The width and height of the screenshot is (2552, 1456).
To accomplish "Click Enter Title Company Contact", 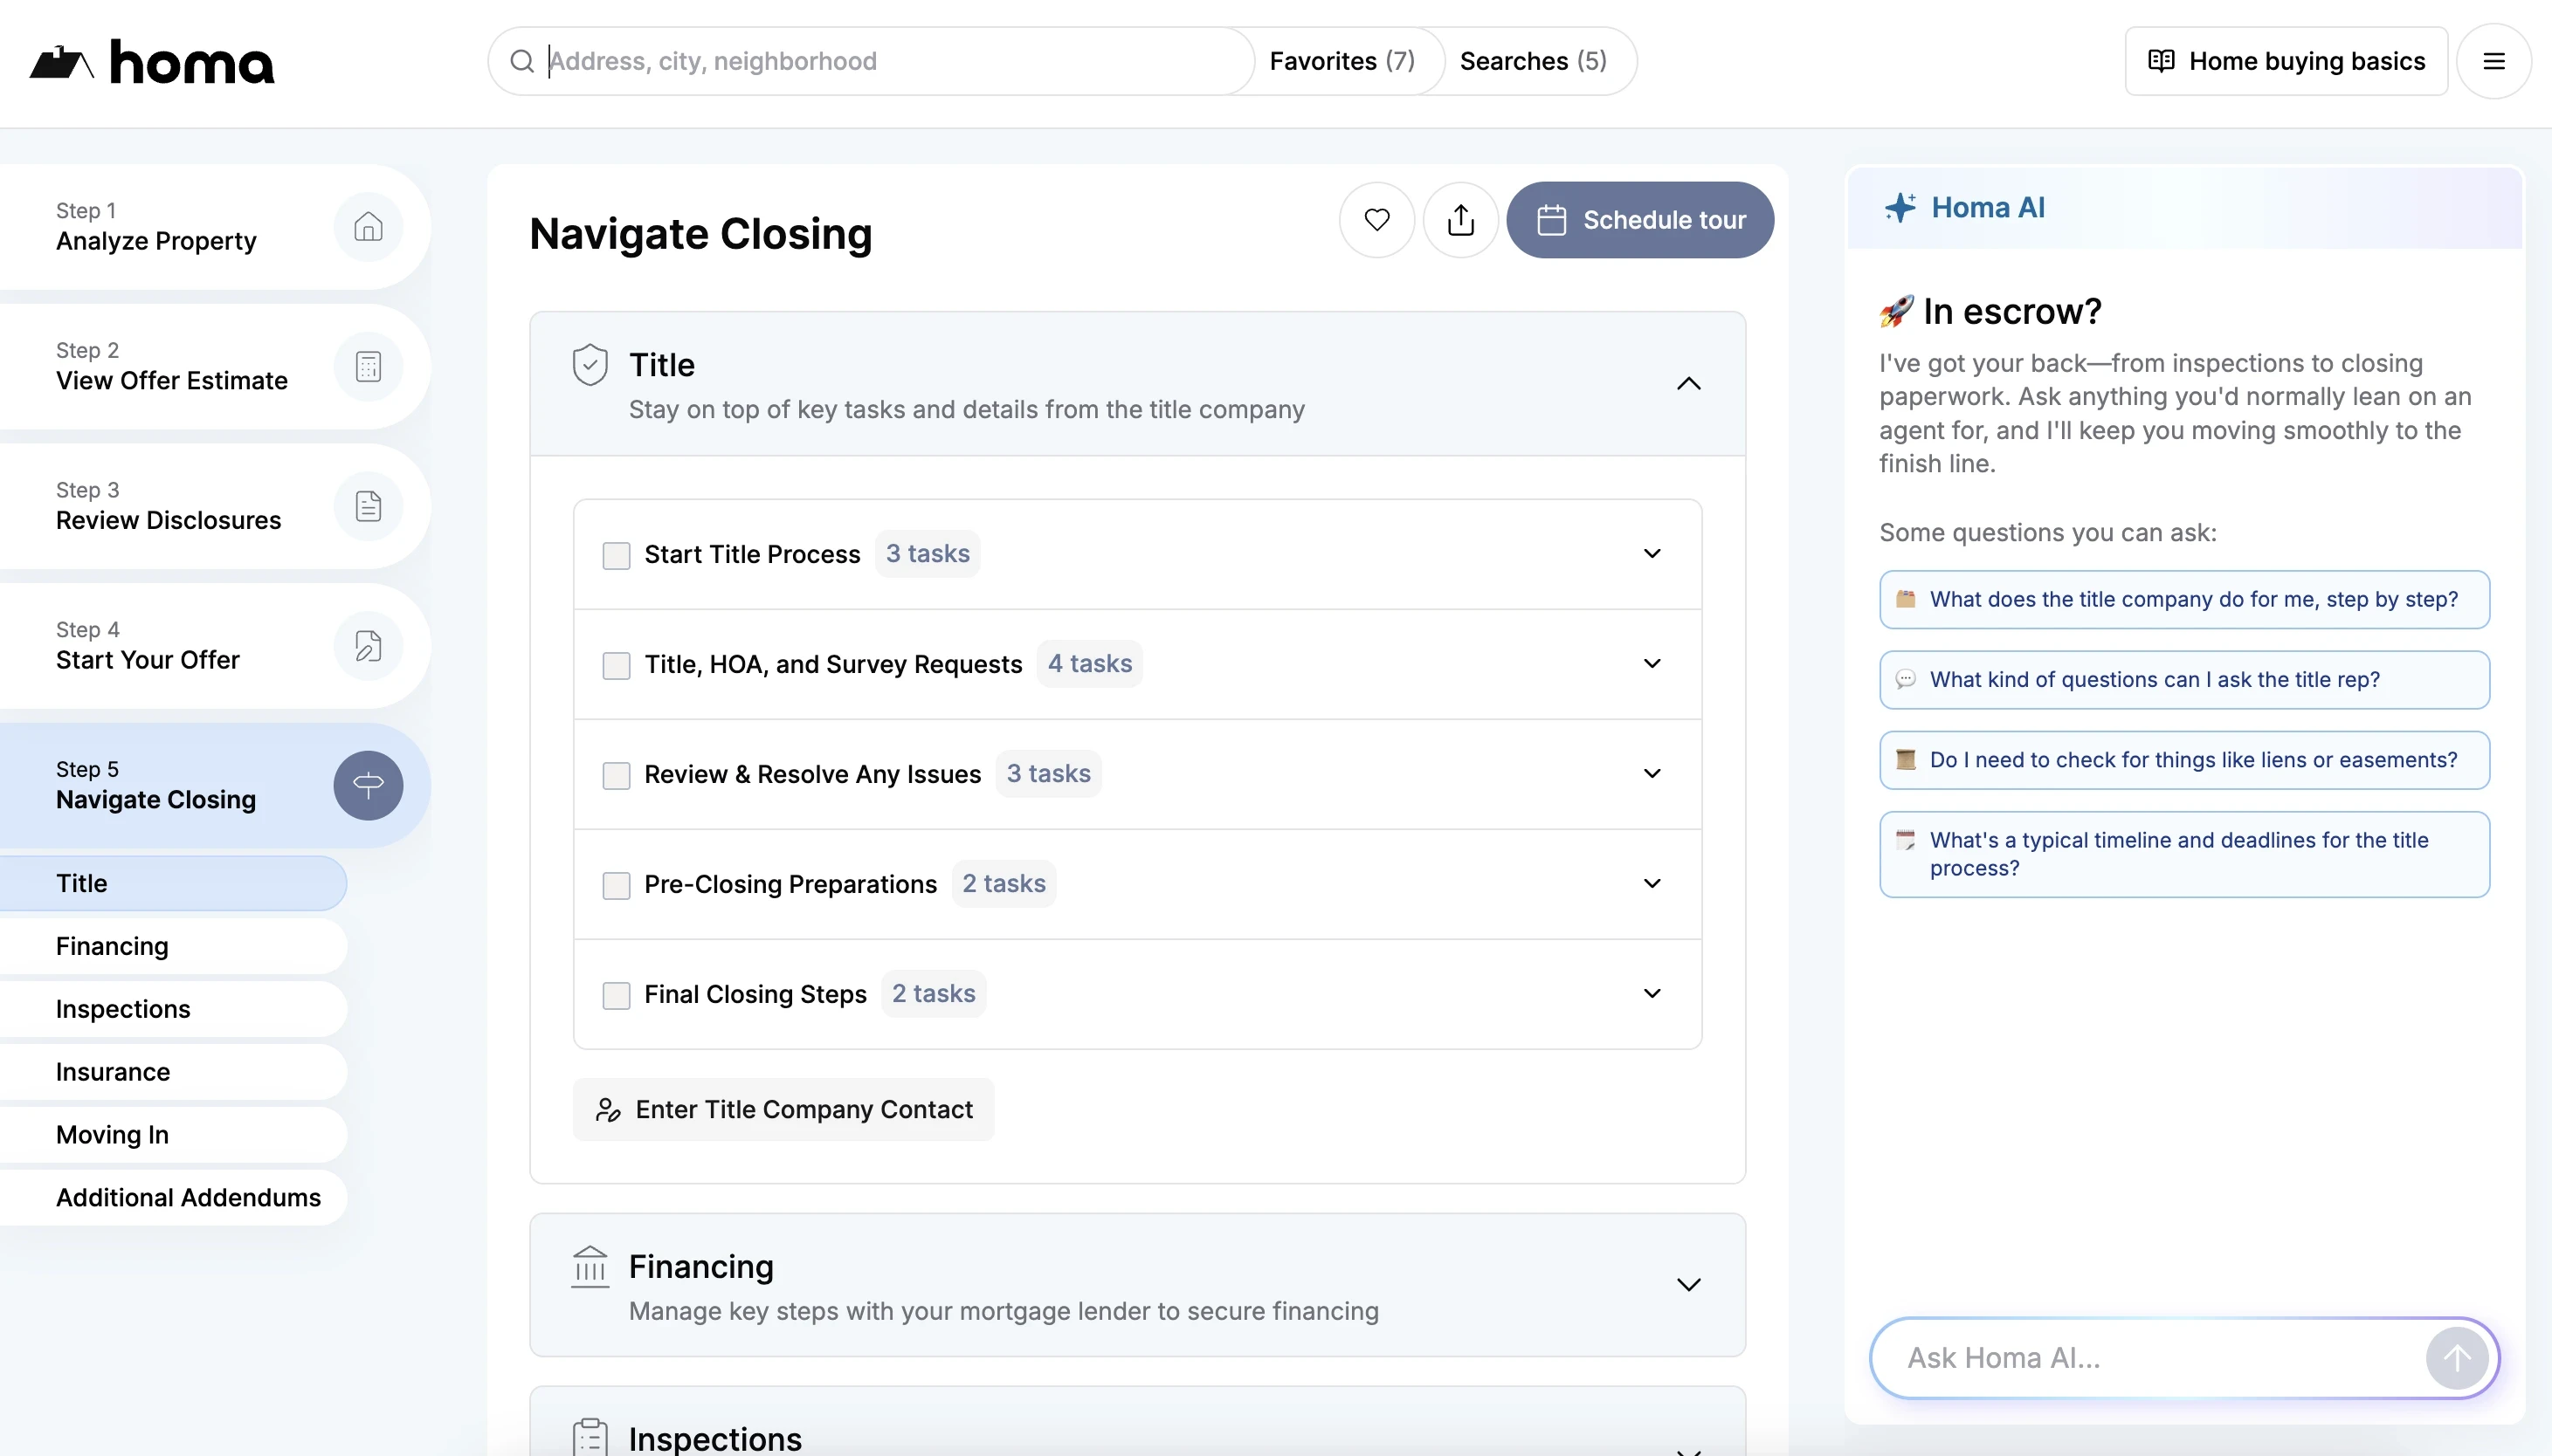I will (783, 1109).
